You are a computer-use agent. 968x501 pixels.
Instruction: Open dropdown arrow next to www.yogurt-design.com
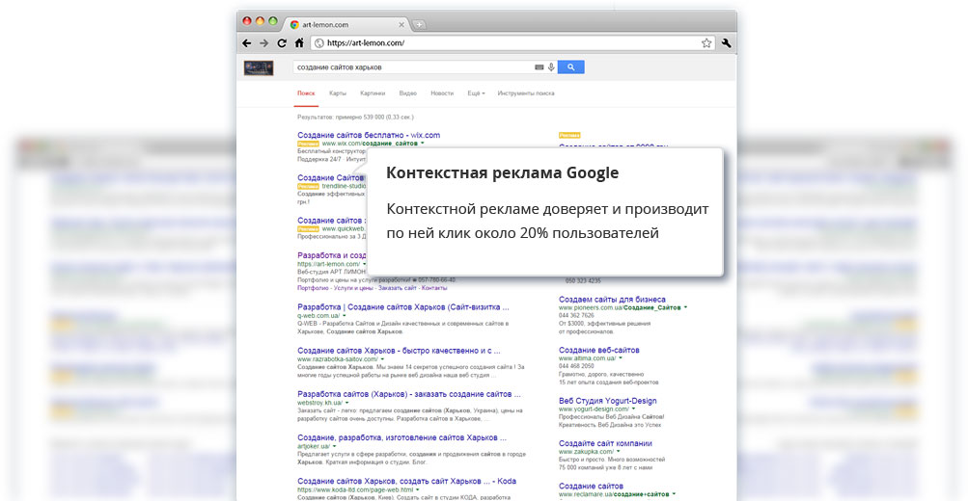634,409
